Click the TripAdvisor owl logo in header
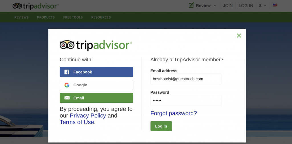Image resolution: width=292 pixels, height=144 pixels. pos(35,6)
